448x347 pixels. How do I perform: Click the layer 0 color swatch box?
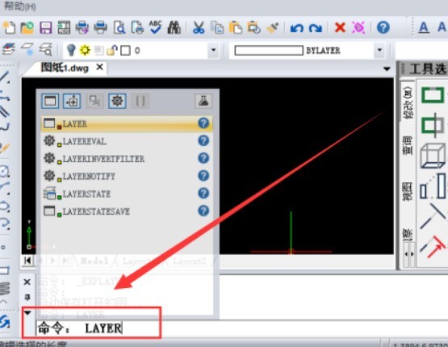[x=125, y=51]
